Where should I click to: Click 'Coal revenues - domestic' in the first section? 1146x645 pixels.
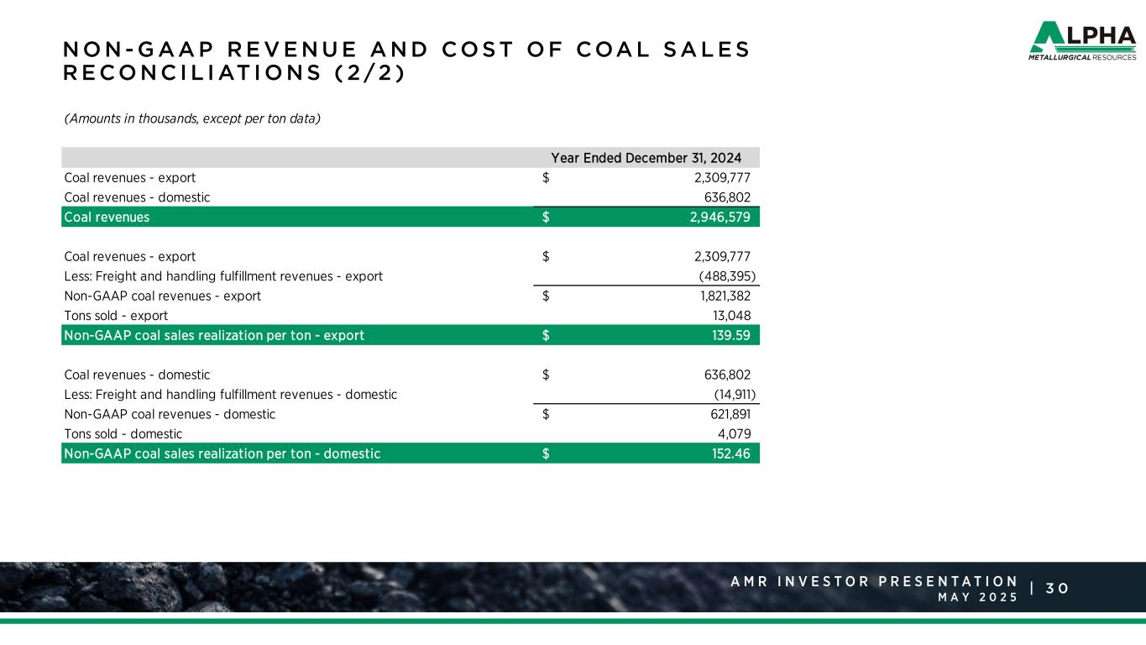tap(137, 197)
